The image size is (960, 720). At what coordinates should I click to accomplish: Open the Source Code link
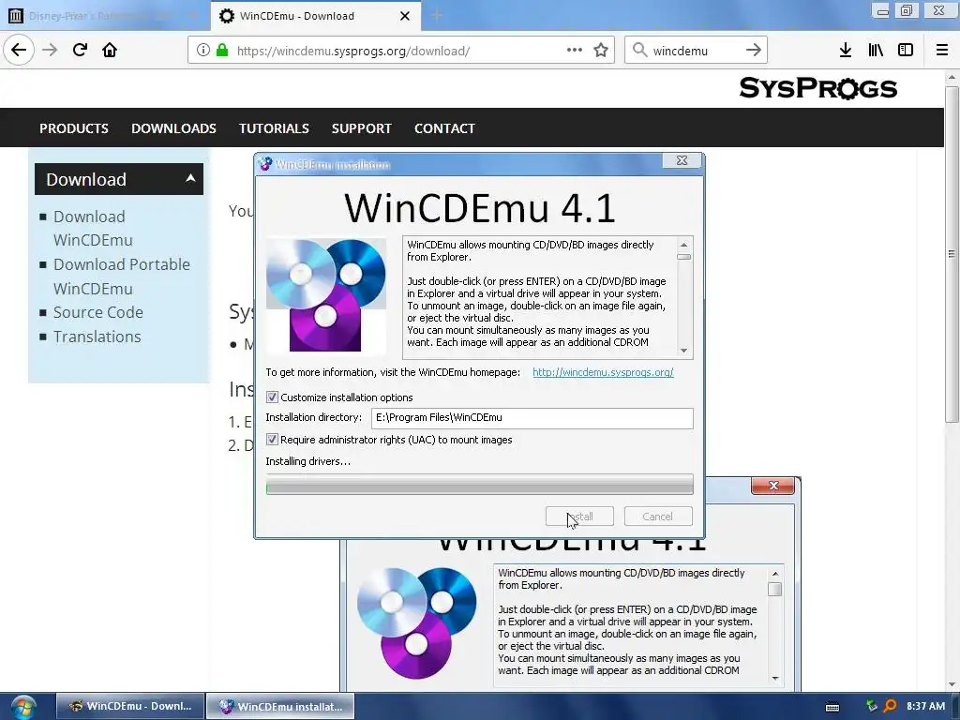pyautogui.click(x=97, y=312)
